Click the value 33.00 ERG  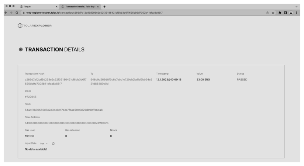203,80
